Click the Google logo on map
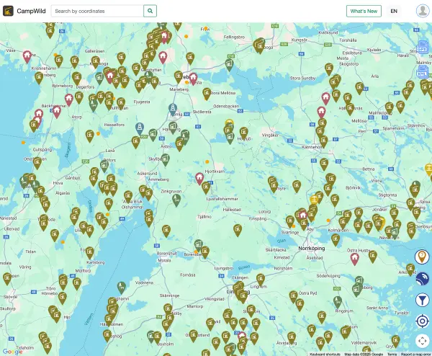 (x=12, y=352)
